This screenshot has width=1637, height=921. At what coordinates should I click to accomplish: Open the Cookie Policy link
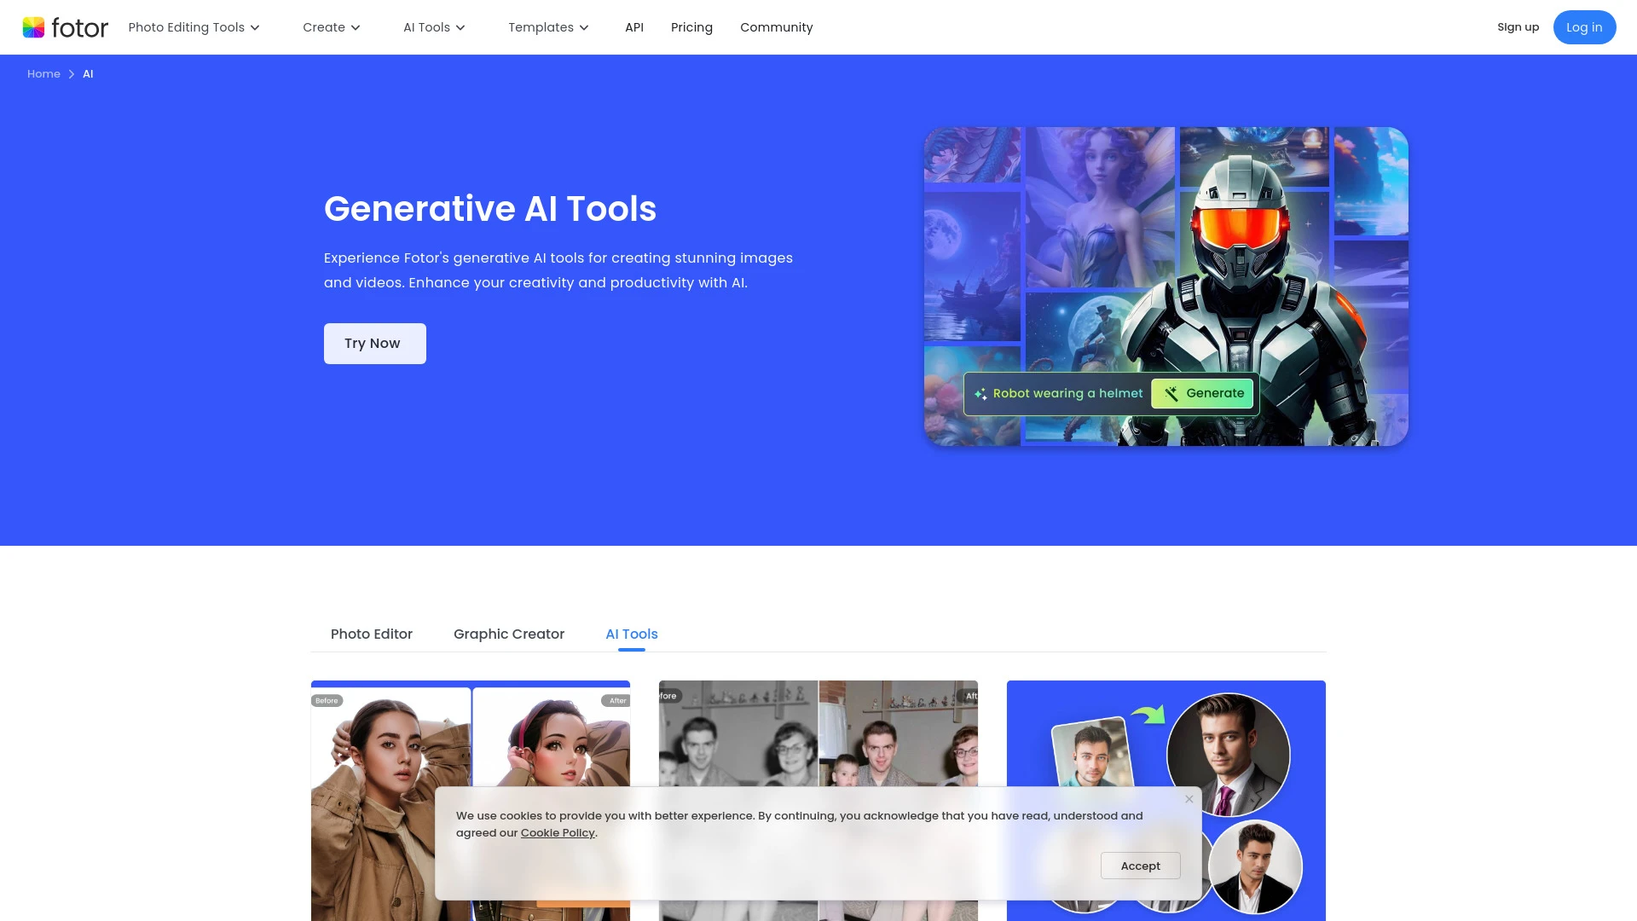point(557,832)
